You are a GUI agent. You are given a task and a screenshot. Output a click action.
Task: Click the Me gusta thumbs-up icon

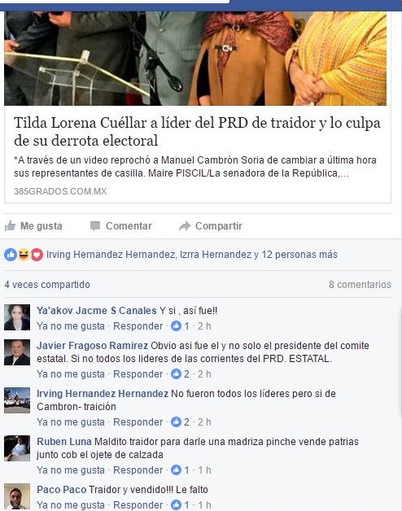click(x=10, y=226)
